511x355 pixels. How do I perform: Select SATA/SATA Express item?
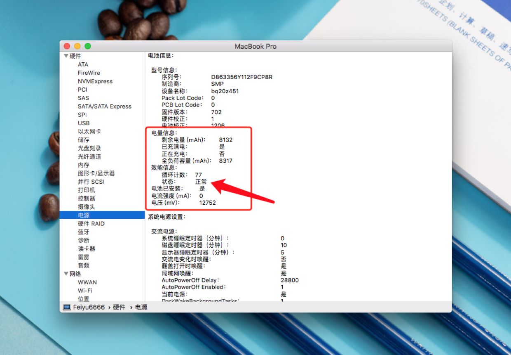105,106
